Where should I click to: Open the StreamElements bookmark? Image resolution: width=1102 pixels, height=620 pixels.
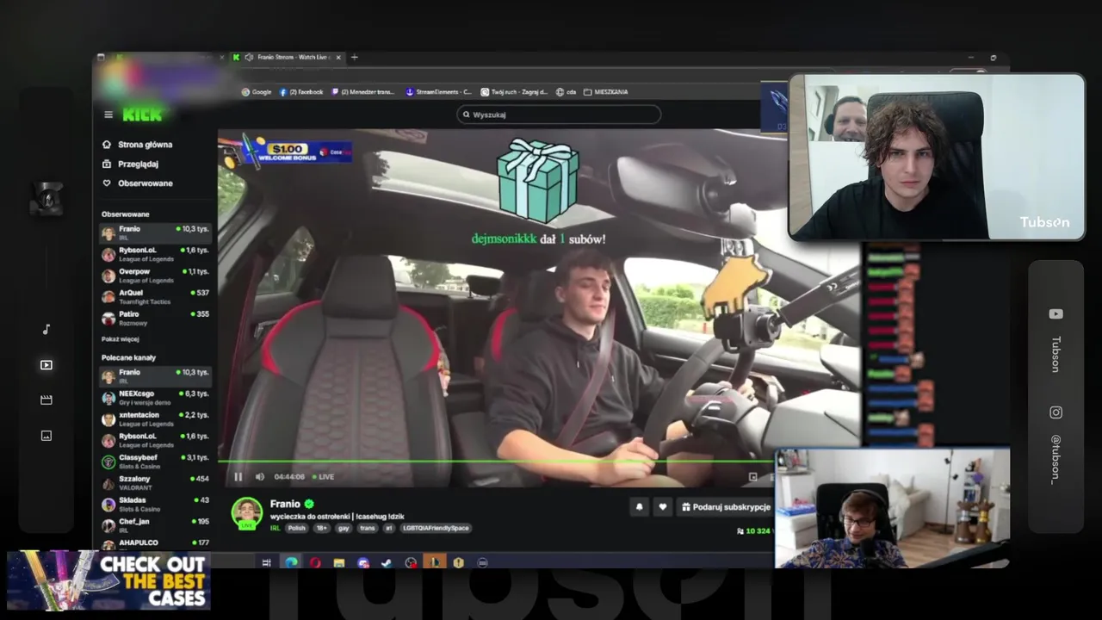[x=438, y=92]
